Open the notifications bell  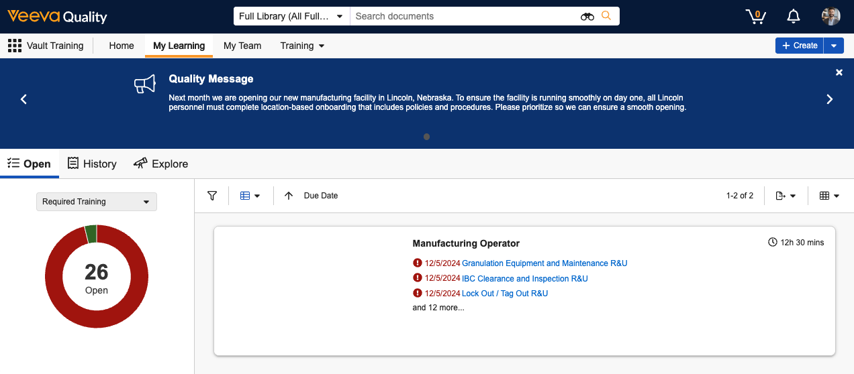(x=794, y=16)
